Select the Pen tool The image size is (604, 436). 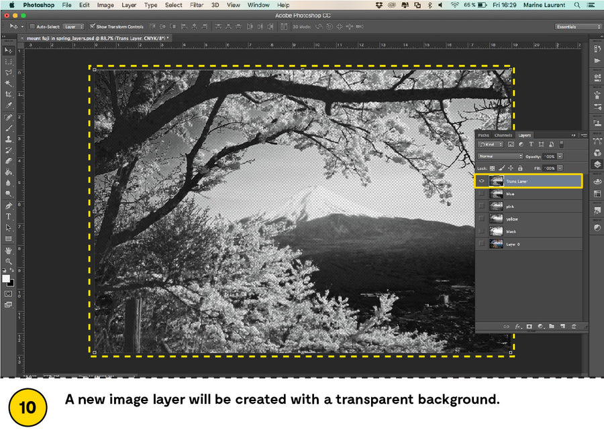click(x=9, y=205)
